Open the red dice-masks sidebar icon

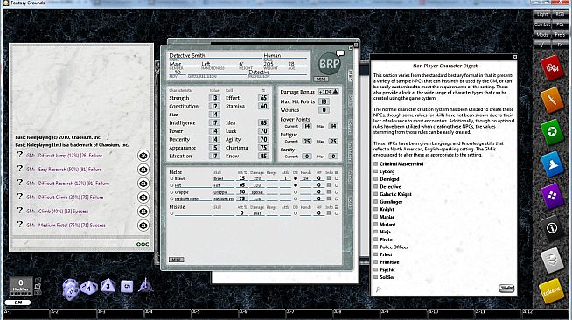tap(552, 68)
